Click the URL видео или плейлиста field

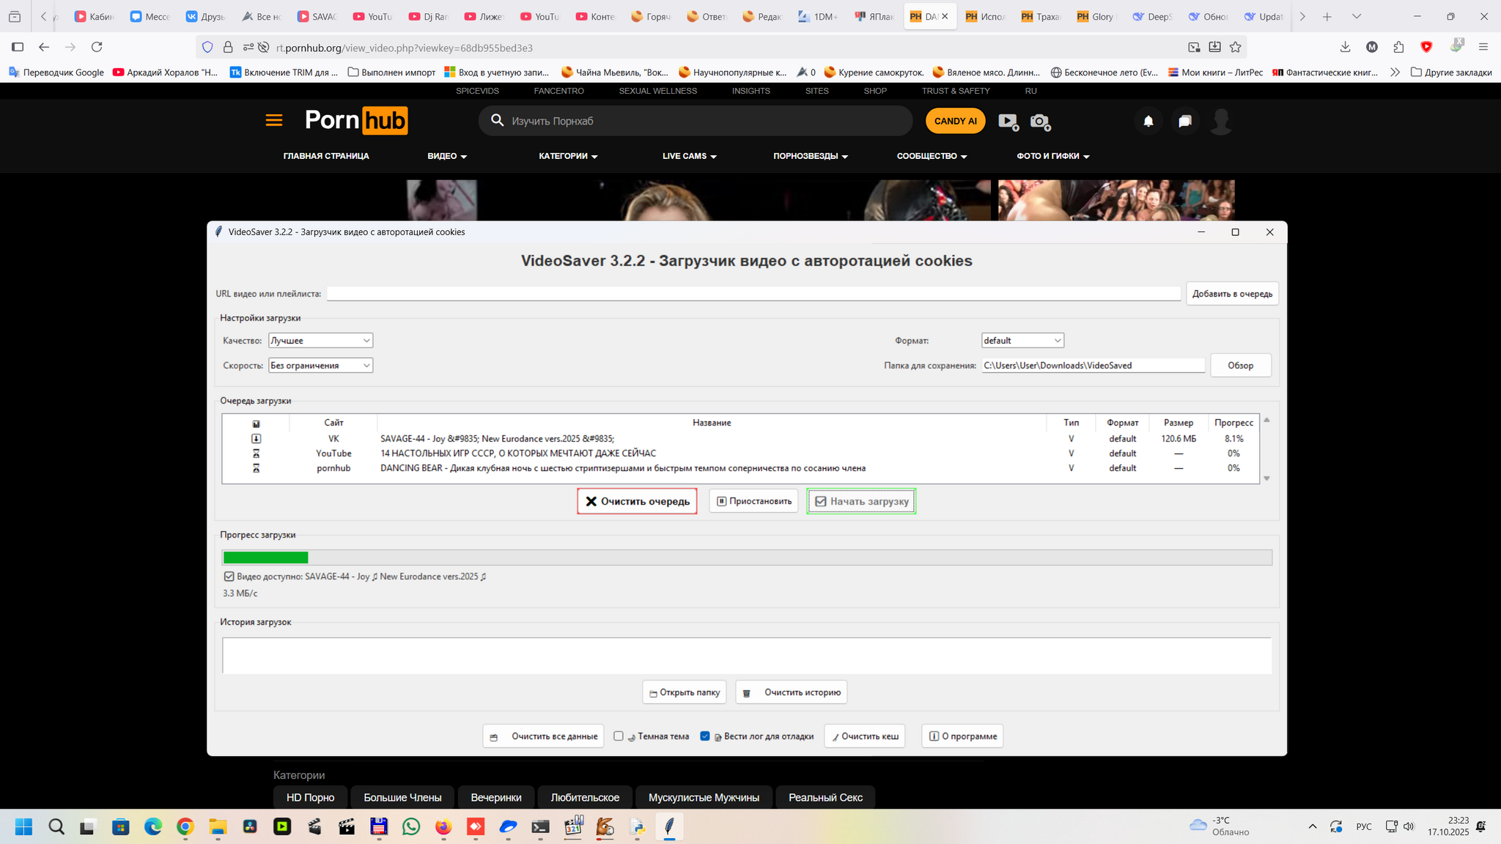[x=753, y=294]
